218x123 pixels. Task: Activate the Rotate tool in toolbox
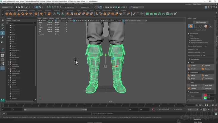(2, 37)
